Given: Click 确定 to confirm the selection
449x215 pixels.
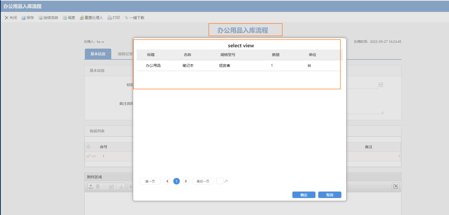Looking at the screenshot, I should (304, 195).
